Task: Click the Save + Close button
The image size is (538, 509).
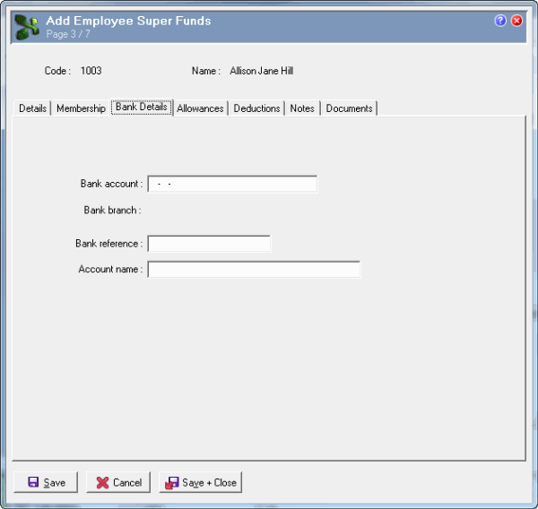Action: tap(201, 482)
